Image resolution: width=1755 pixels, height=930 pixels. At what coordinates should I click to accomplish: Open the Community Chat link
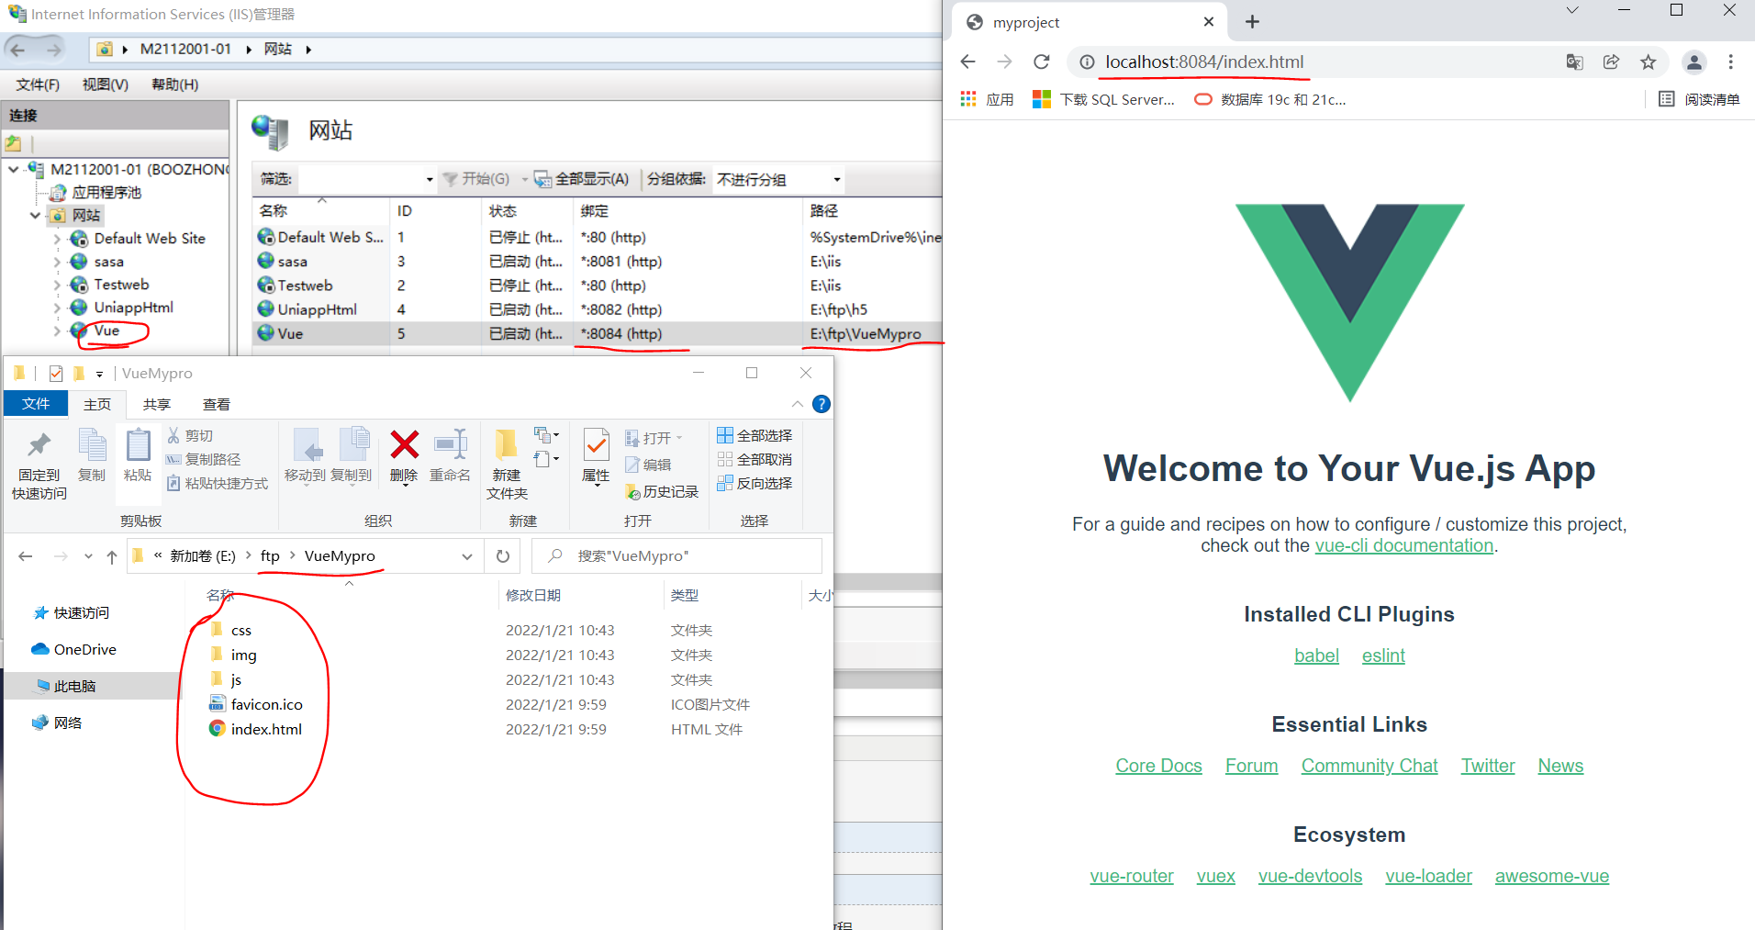coord(1369,766)
